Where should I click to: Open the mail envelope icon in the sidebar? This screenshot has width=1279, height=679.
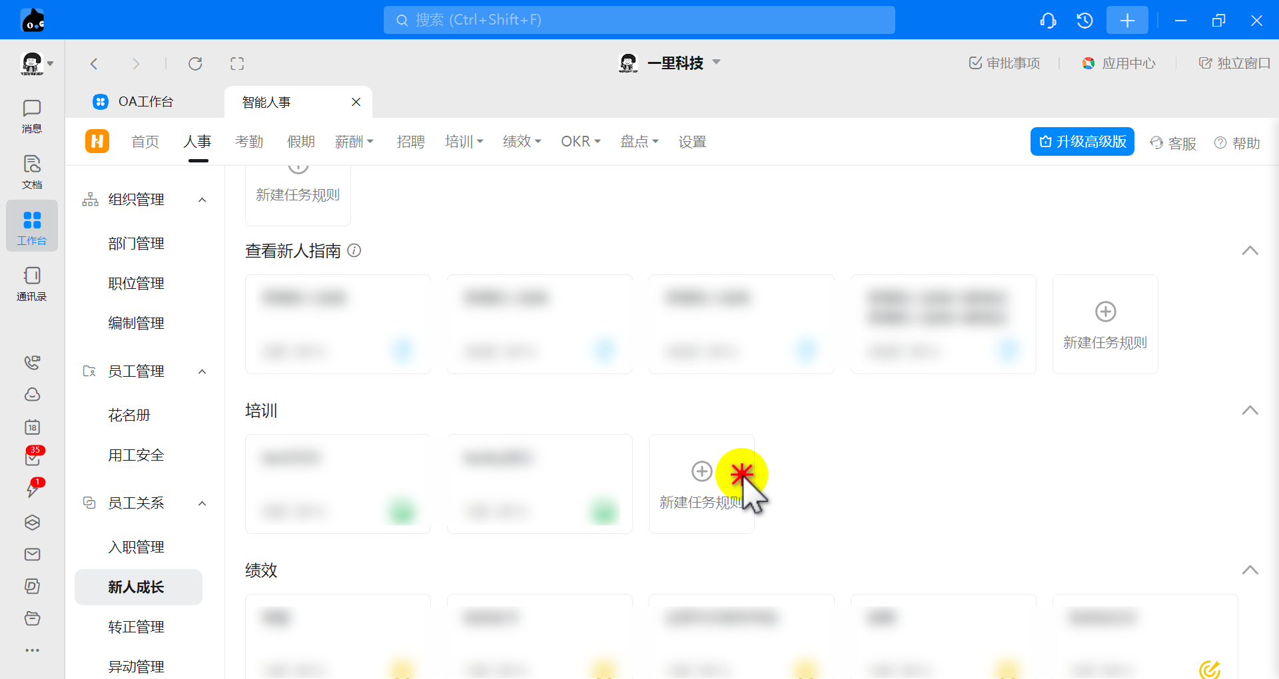[x=32, y=555]
